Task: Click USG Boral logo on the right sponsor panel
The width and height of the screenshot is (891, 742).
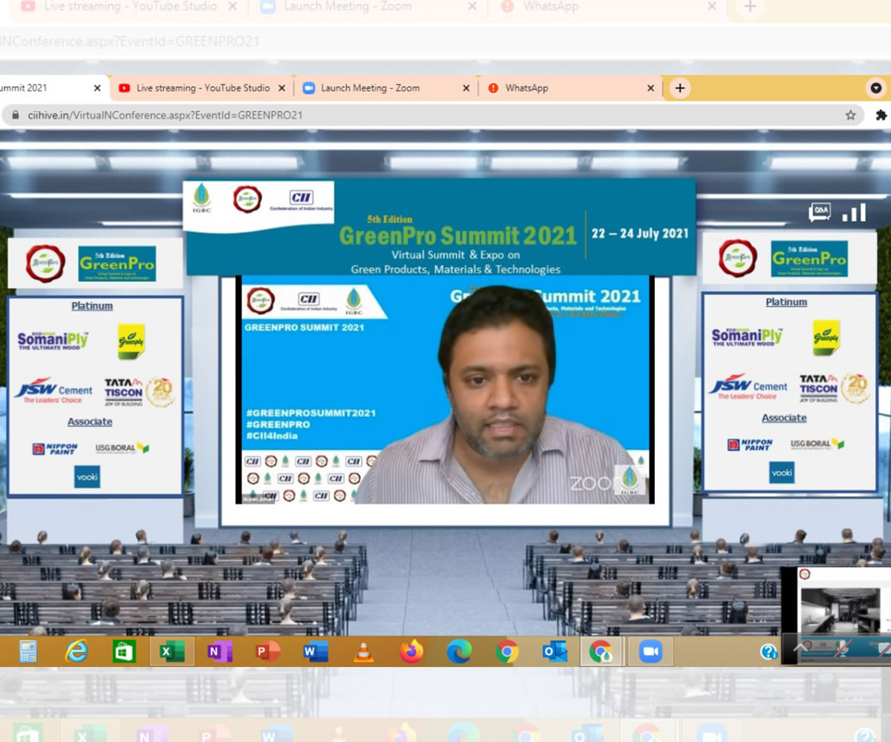Action: pos(817,444)
